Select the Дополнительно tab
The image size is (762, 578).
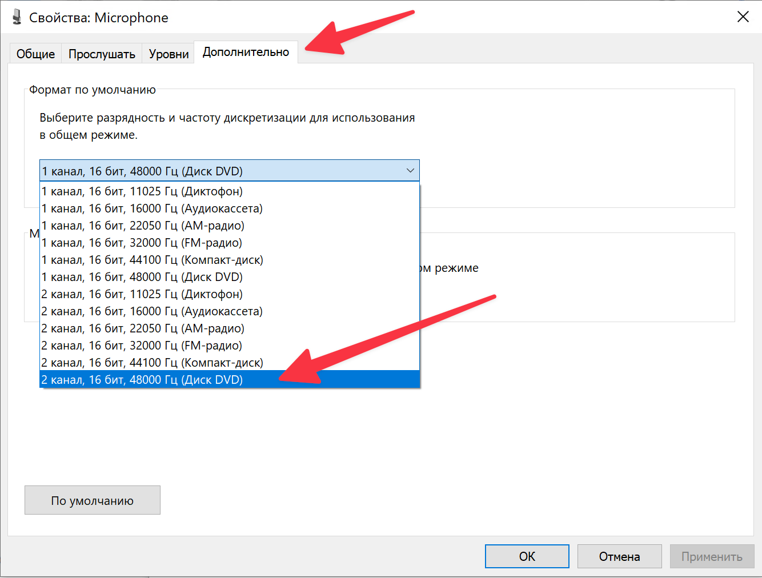click(246, 52)
